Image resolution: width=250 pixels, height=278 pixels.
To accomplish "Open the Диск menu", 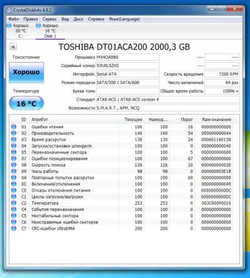I will click(x=78, y=19).
